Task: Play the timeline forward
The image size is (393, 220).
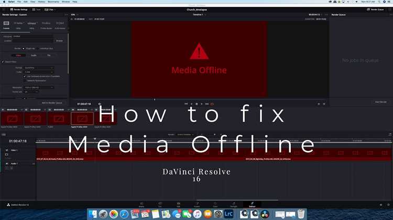Action: (202, 104)
